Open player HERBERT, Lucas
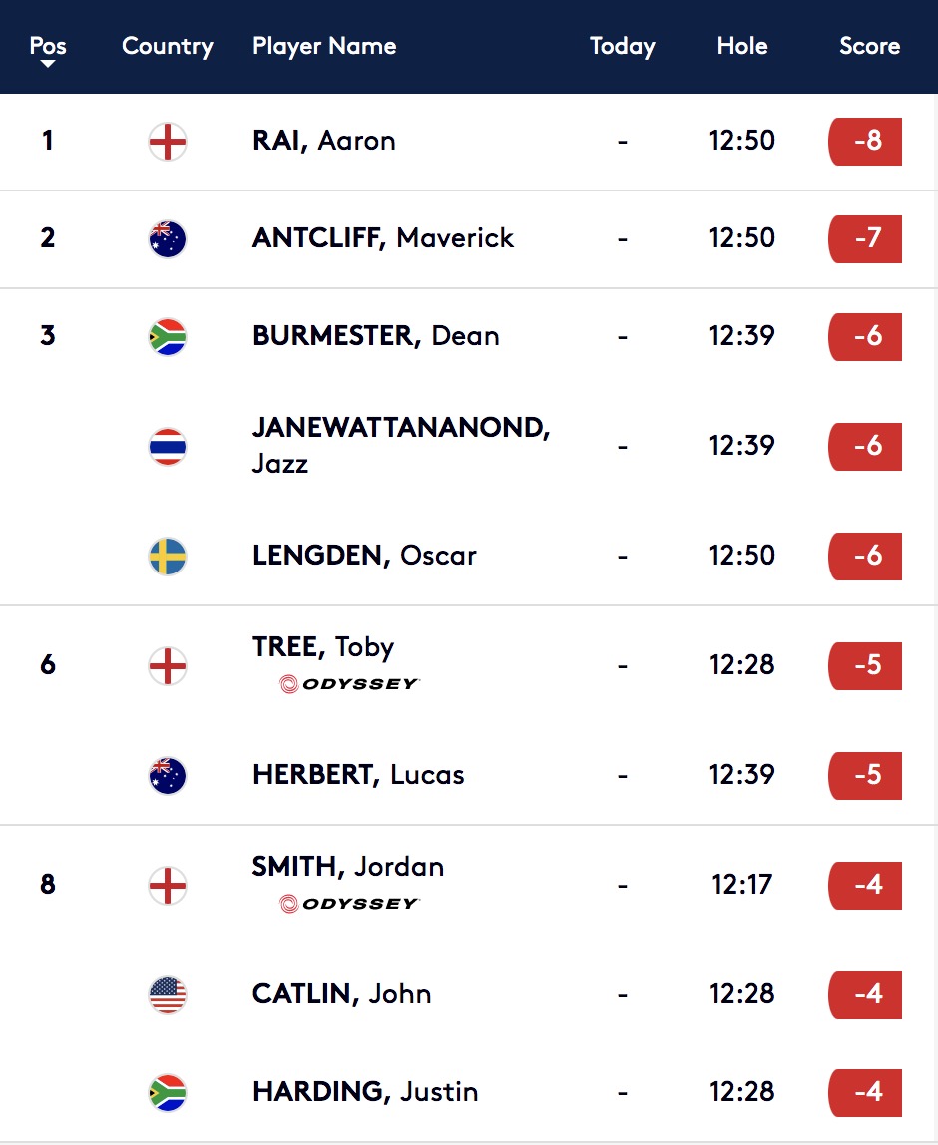This screenshot has width=938, height=1145. click(358, 775)
